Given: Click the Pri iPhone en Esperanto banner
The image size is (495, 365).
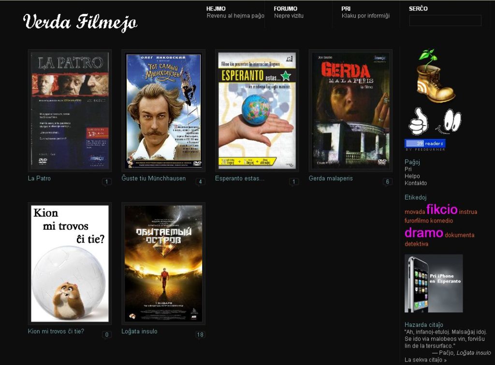Looking at the screenshot, I should click(x=434, y=283).
